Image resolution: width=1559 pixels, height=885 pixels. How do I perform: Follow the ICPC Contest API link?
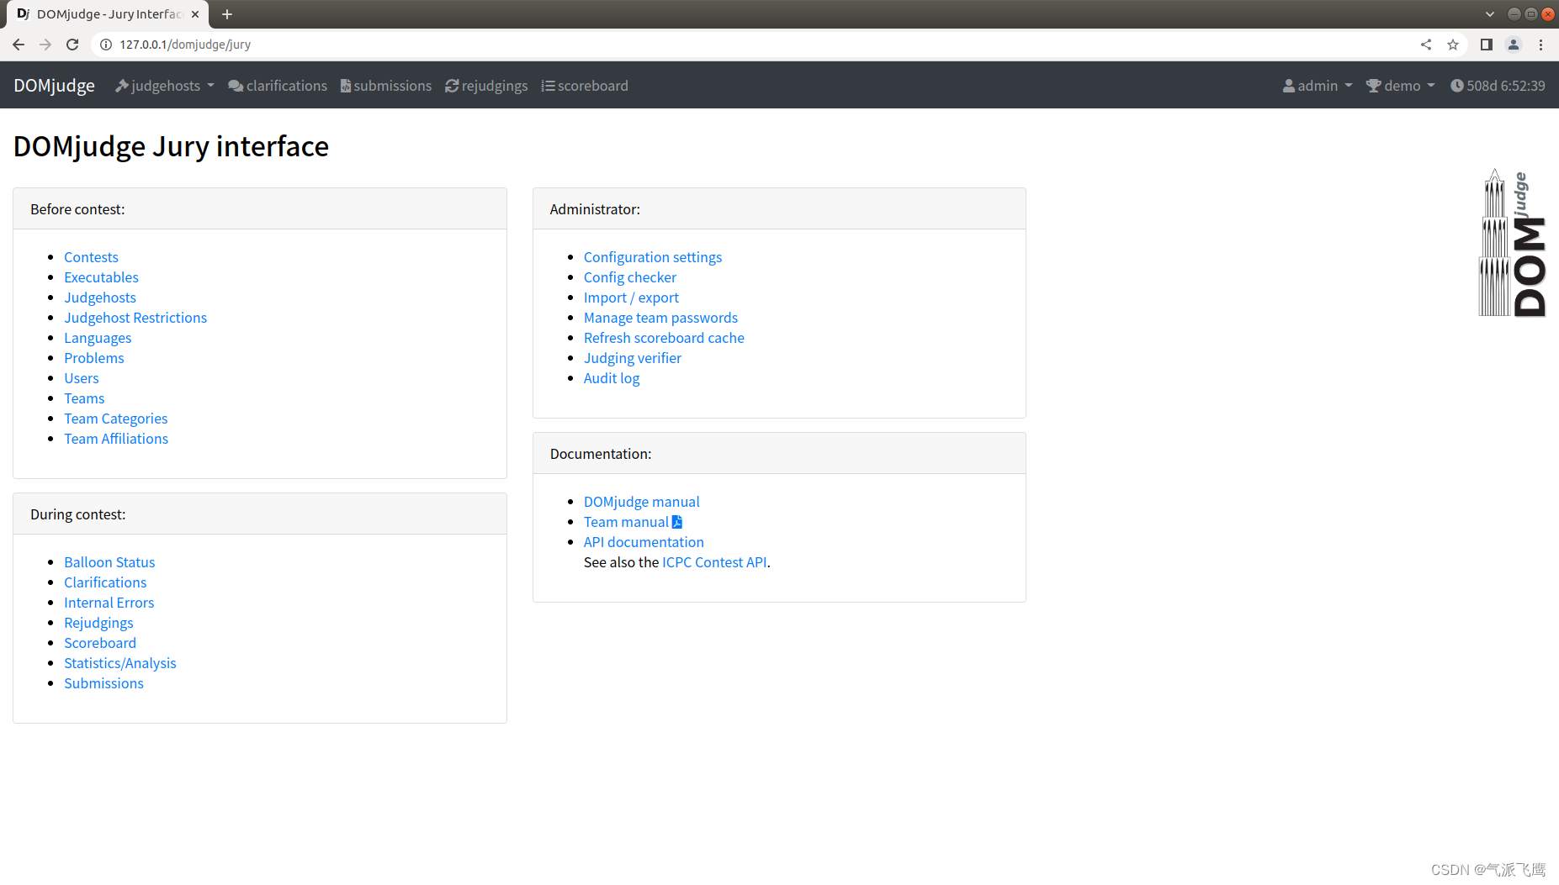coord(713,561)
